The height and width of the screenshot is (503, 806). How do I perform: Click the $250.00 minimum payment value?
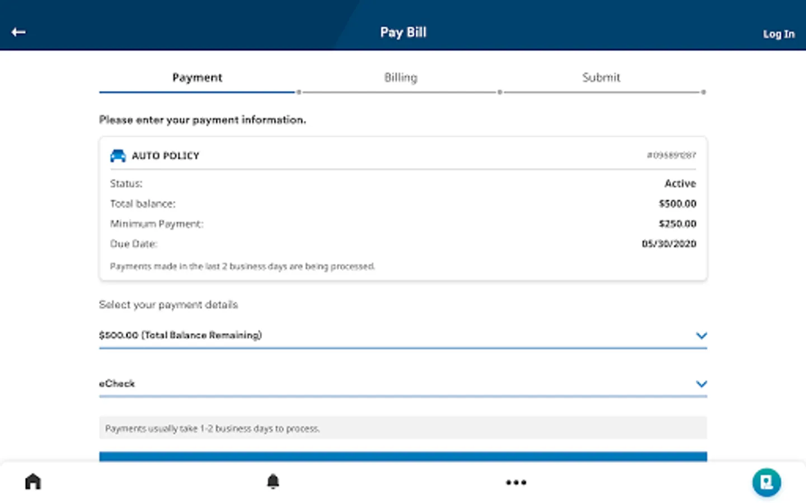tap(677, 224)
